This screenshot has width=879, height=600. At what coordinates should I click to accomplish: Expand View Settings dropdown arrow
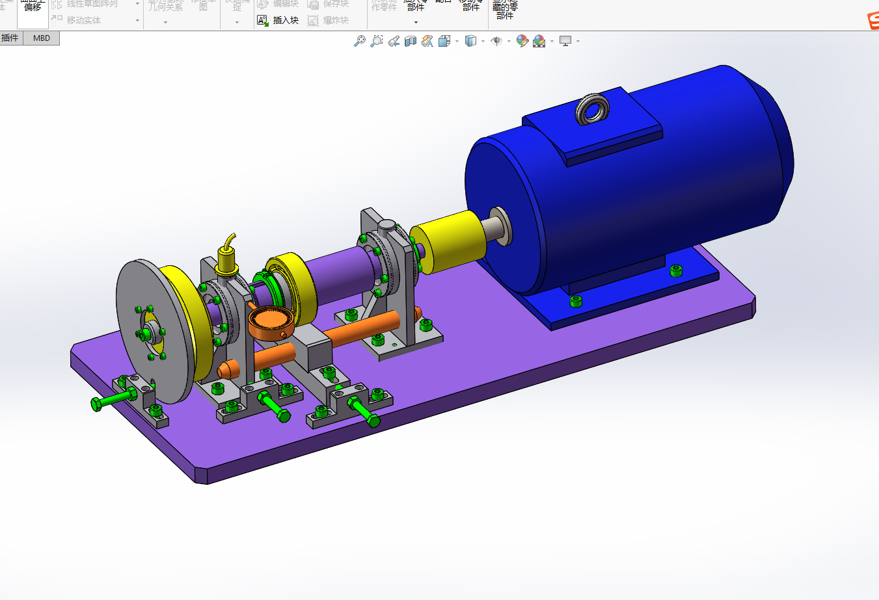point(578,41)
